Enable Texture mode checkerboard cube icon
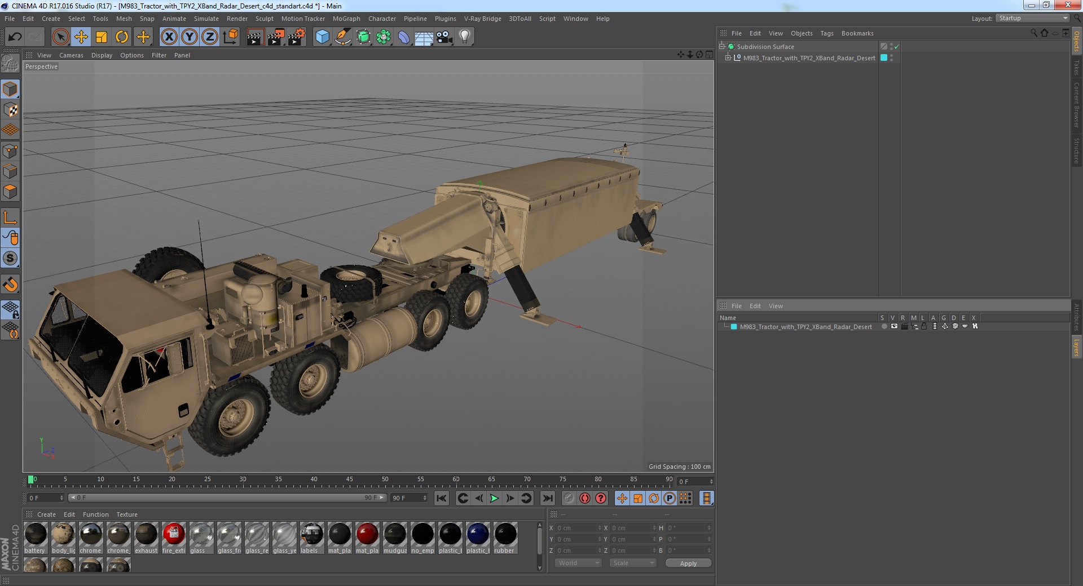Image resolution: width=1083 pixels, height=586 pixels. click(10, 110)
